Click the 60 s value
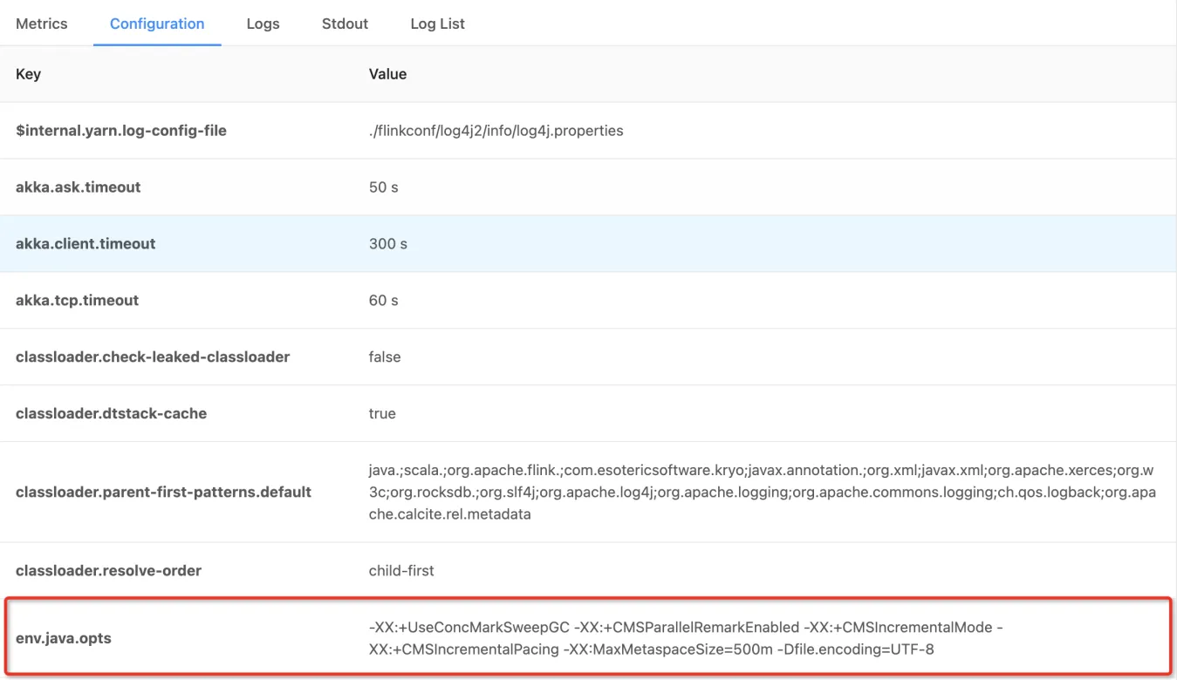Screen dimensions: 1177x680 (384, 301)
